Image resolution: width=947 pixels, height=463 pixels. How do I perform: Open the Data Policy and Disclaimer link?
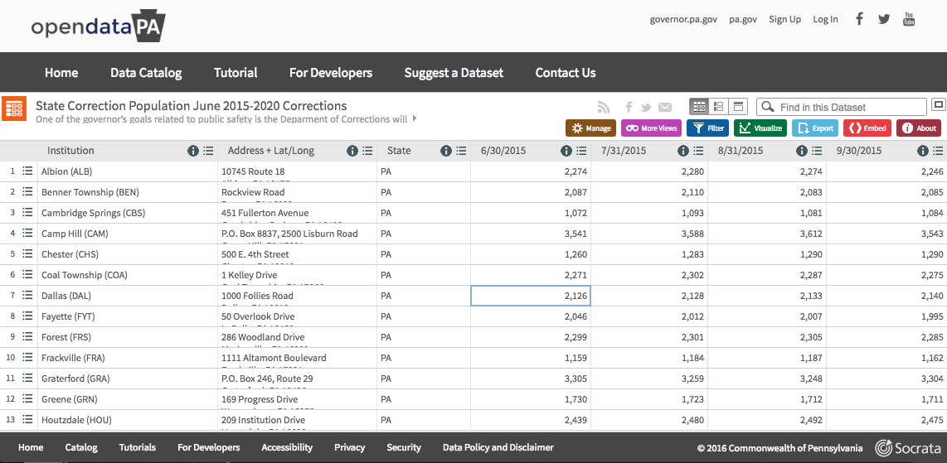(498, 447)
